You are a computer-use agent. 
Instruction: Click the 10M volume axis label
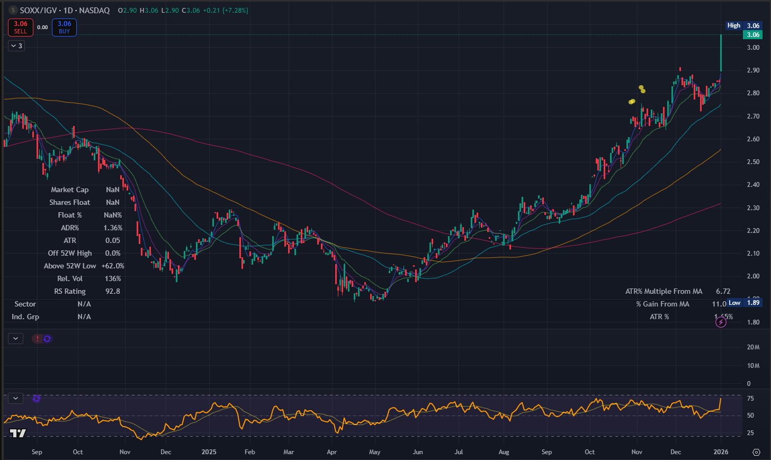753,366
